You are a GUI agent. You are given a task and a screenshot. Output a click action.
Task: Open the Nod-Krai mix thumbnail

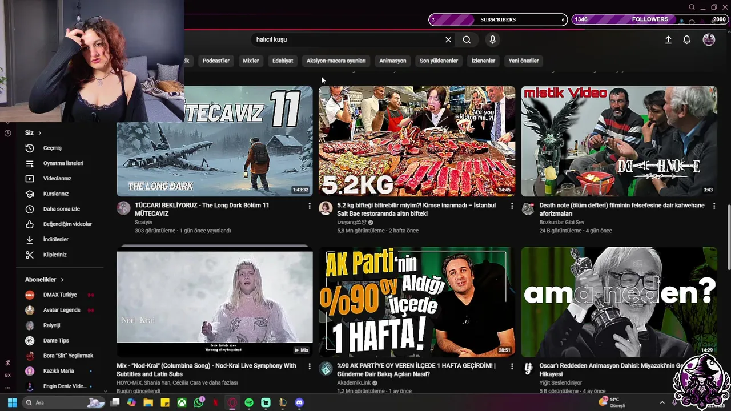215,302
